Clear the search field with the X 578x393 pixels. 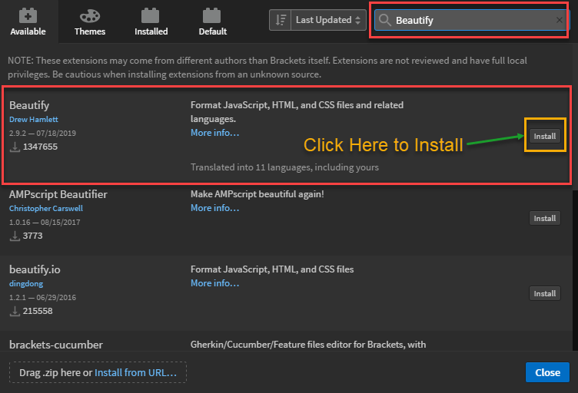(x=560, y=20)
